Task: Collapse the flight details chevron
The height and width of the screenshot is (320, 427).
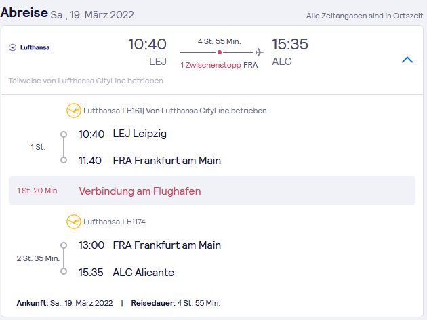Action: (407, 60)
